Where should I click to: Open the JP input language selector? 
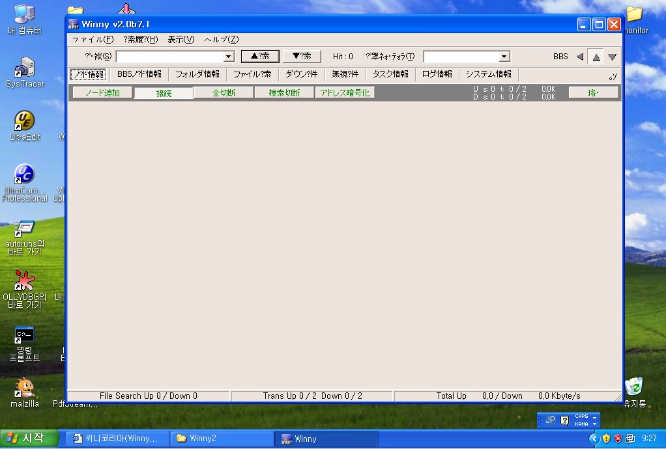(x=550, y=420)
